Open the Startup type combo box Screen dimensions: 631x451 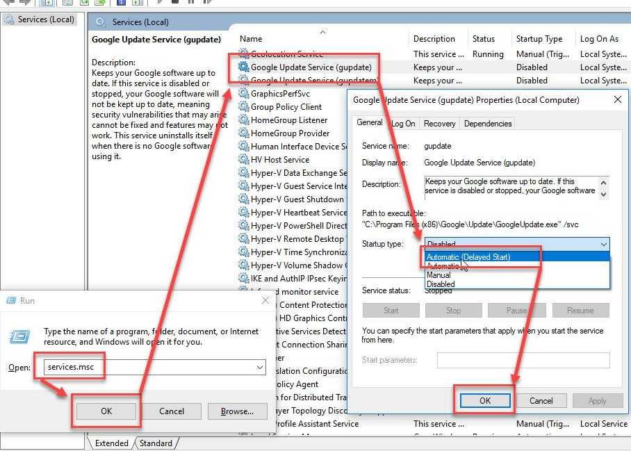click(x=517, y=244)
